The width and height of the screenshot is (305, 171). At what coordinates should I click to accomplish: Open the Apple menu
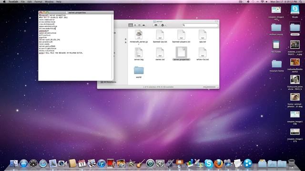pyautogui.click(x=4, y=2)
